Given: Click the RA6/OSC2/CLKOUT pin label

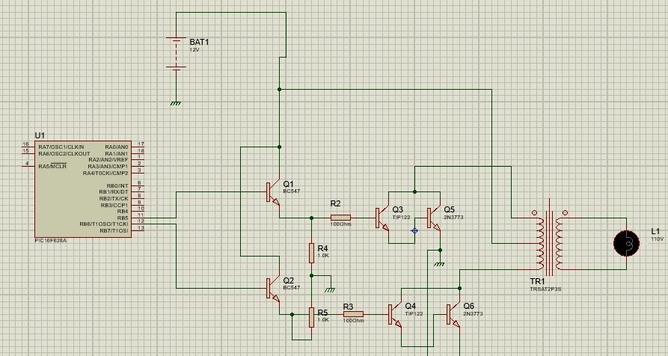Looking at the screenshot, I should coord(64,153).
